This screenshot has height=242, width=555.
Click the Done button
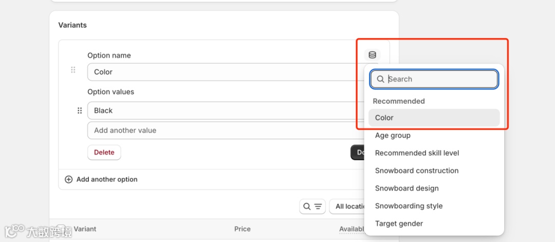click(x=358, y=153)
